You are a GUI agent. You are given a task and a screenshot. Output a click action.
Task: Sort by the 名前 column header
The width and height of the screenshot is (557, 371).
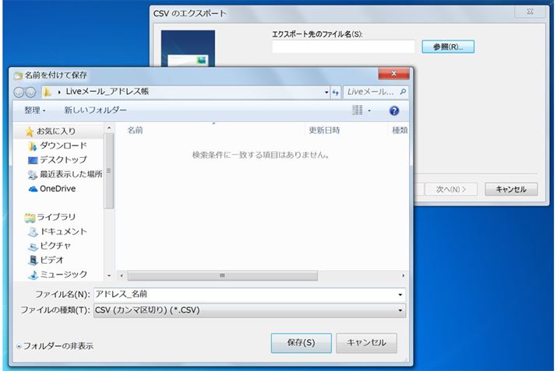point(135,131)
